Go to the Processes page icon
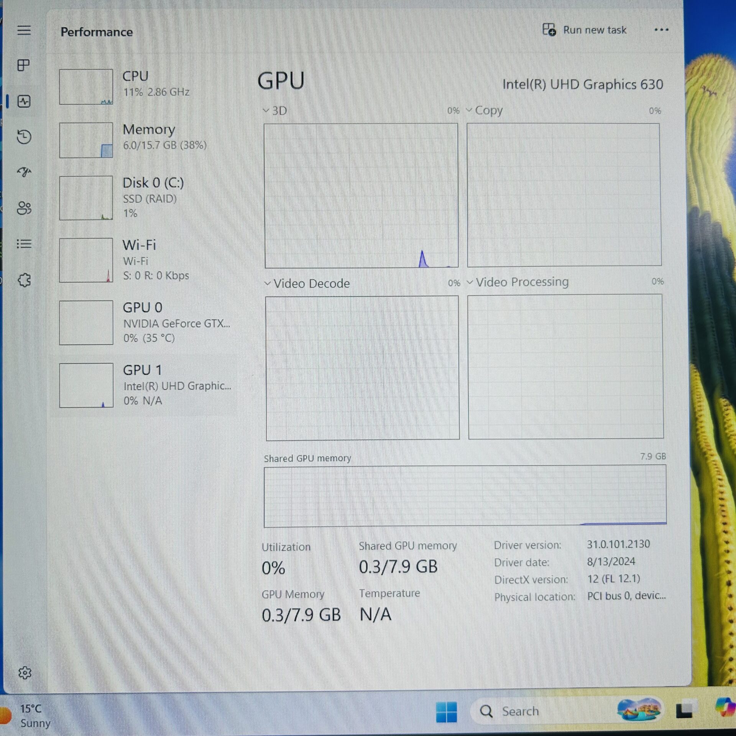Viewport: 736px width, 736px height. click(24, 65)
